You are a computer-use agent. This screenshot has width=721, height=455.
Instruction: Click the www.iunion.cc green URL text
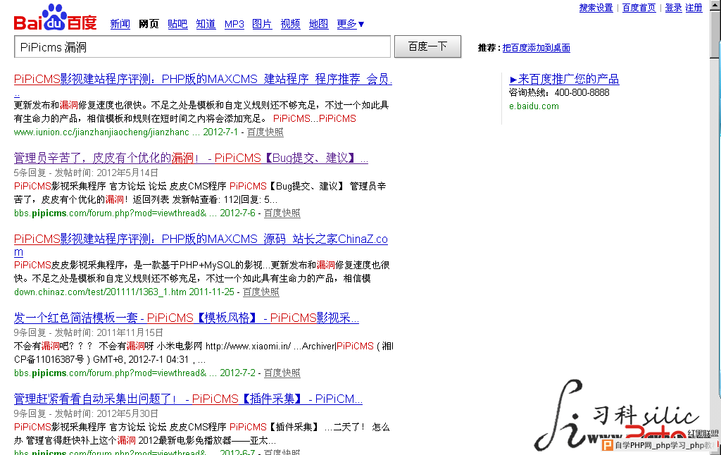(x=101, y=132)
